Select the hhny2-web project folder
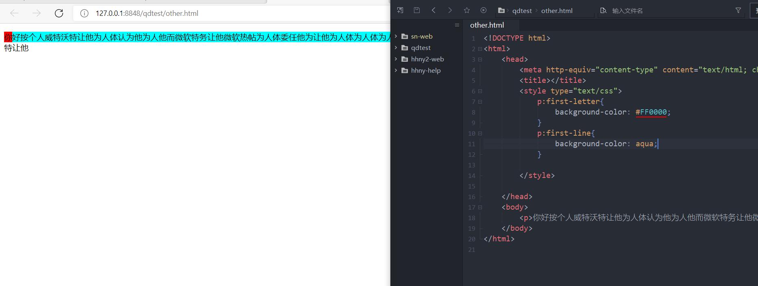Image resolution: width=758 pixels, height=286 pixels. pyautogui.click(x=427, y=59)
